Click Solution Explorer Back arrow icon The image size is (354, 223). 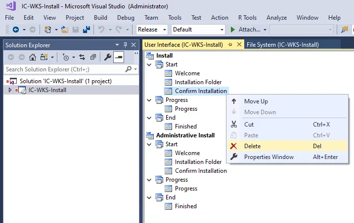pos(11,57)
